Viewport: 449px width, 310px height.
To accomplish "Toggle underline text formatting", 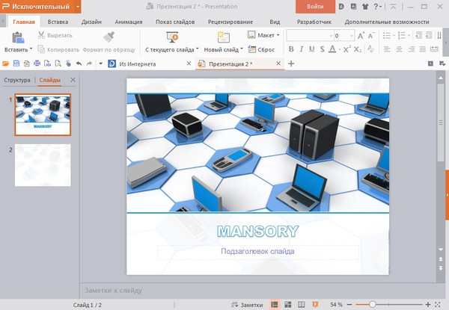I will [x=311, y=49].
